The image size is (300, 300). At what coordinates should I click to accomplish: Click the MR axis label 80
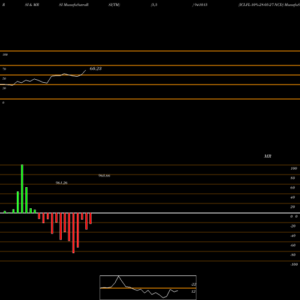(x=293, y=178)
